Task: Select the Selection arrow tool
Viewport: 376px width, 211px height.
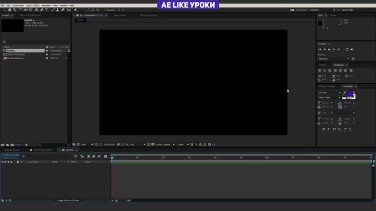Action: pos(4,10)
